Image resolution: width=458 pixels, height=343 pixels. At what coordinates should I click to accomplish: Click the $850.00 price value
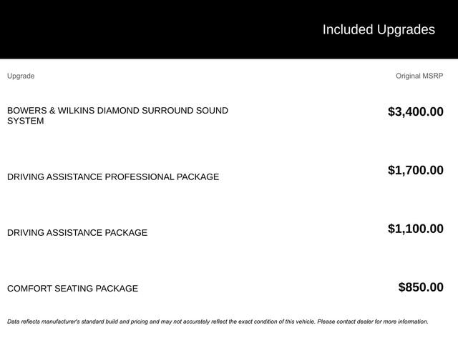coord(421,287)
